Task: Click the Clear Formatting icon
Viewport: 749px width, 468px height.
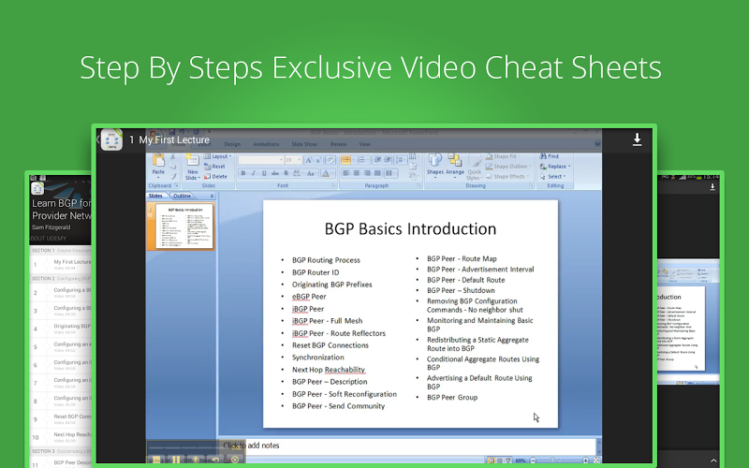Action: click(x=330, y=160)
